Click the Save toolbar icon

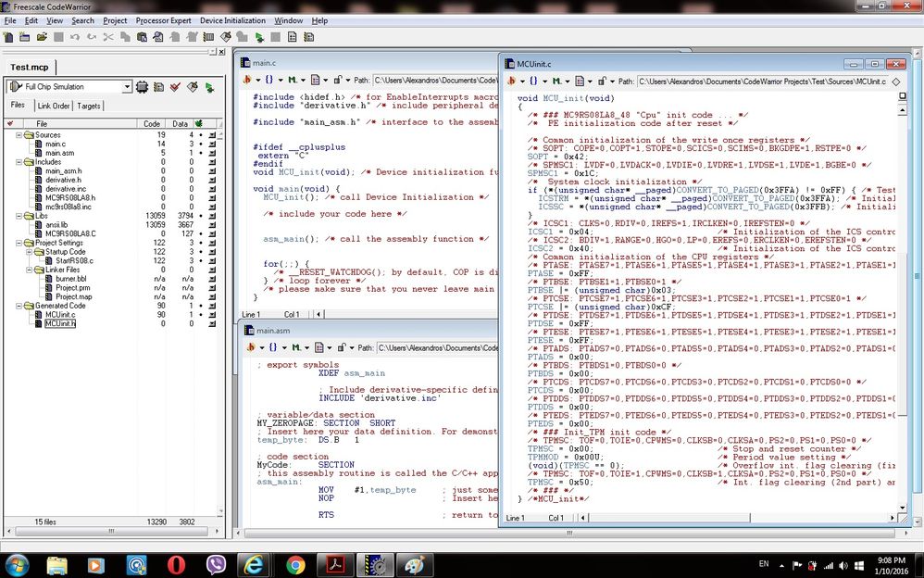(x=58, y=37)
